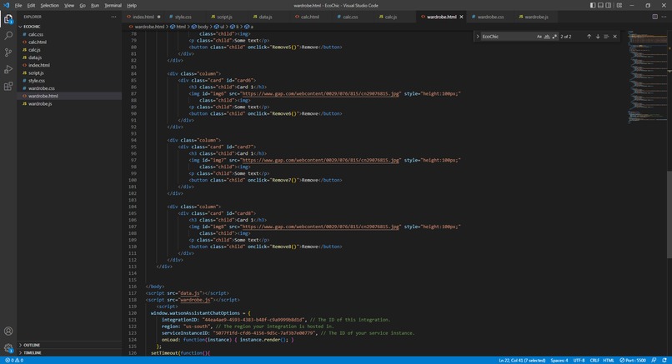
Task: Open the Run menu
Action: [95, 5]
